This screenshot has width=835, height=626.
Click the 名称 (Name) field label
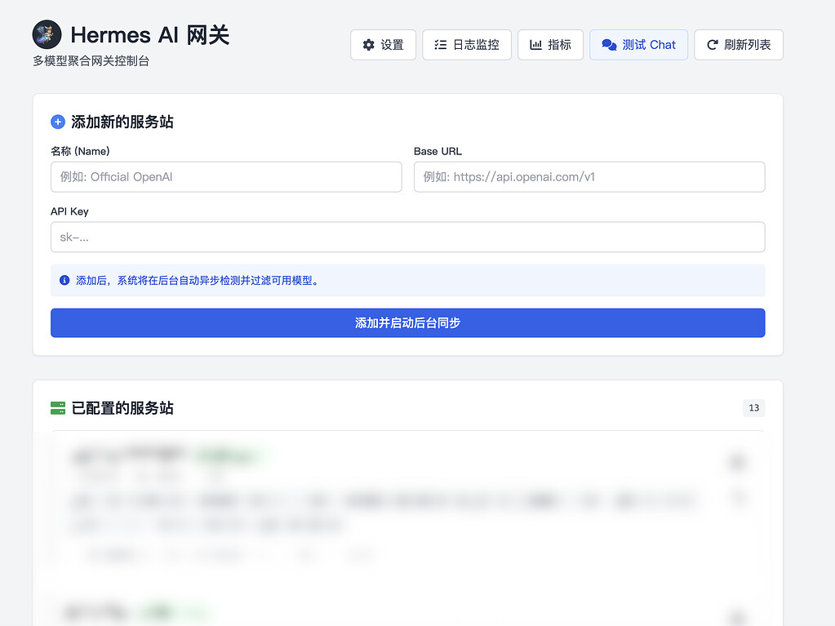coord(81,151)
